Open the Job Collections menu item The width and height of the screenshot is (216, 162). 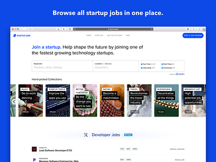[114, 36]
